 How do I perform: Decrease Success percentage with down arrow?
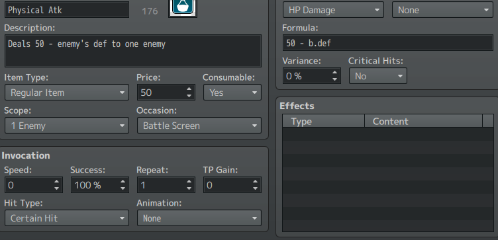pyautogui.click(x=123, y=188)
